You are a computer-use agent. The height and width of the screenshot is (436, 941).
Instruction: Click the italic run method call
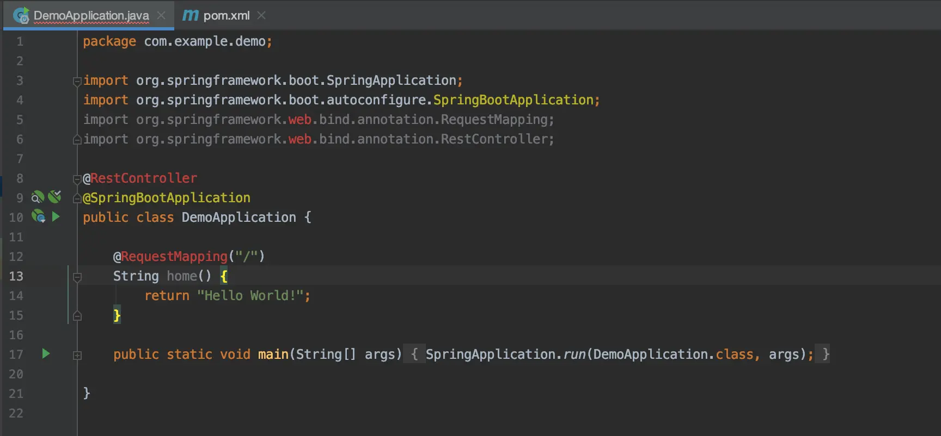(x=575, y=354)
